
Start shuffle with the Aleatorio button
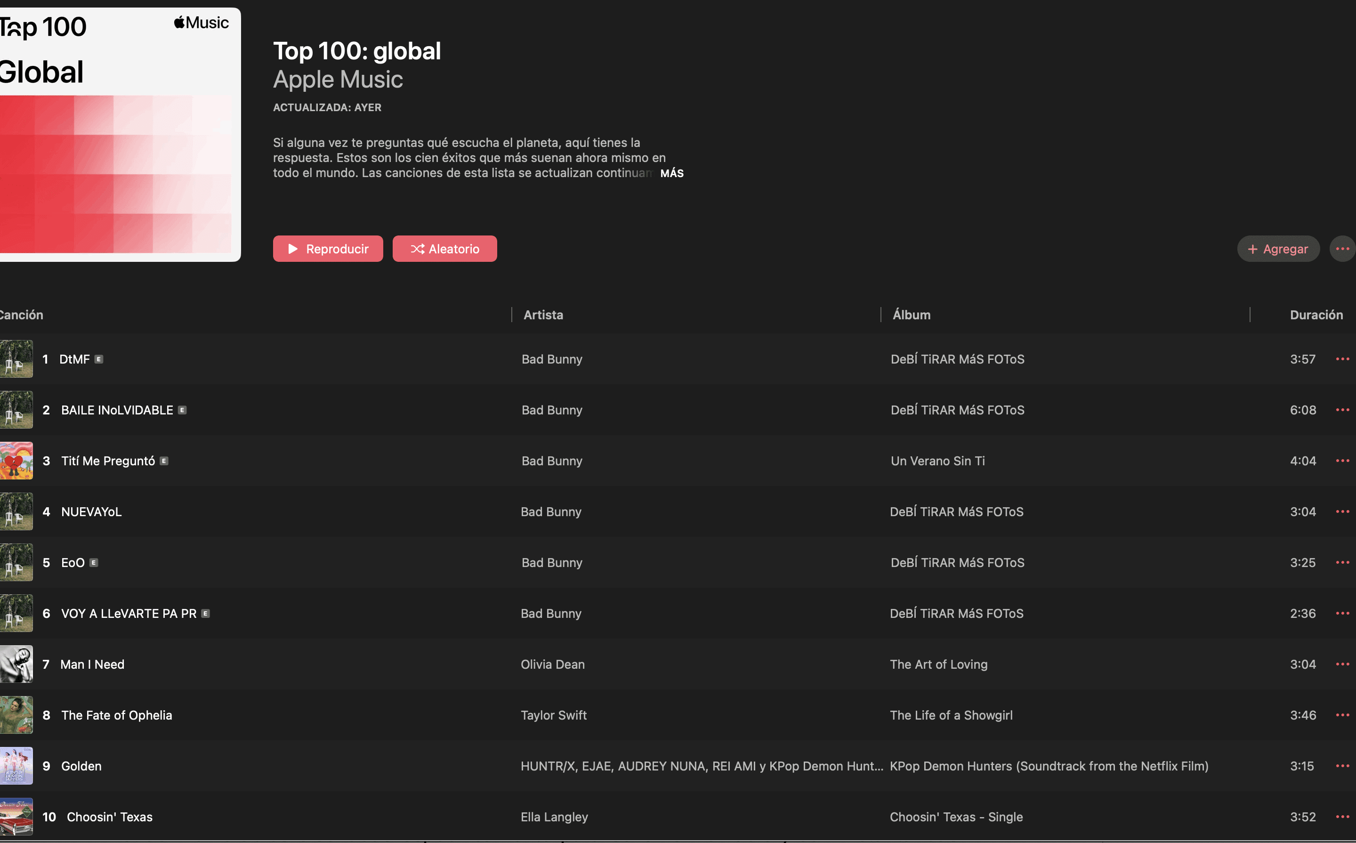point(444,249)
